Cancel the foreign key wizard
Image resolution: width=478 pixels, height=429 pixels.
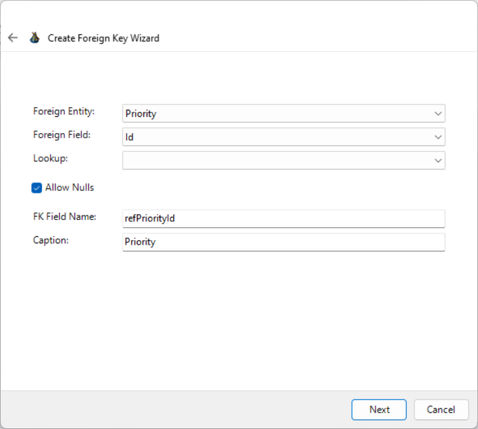pyautogui.click(x=441, y=410)
